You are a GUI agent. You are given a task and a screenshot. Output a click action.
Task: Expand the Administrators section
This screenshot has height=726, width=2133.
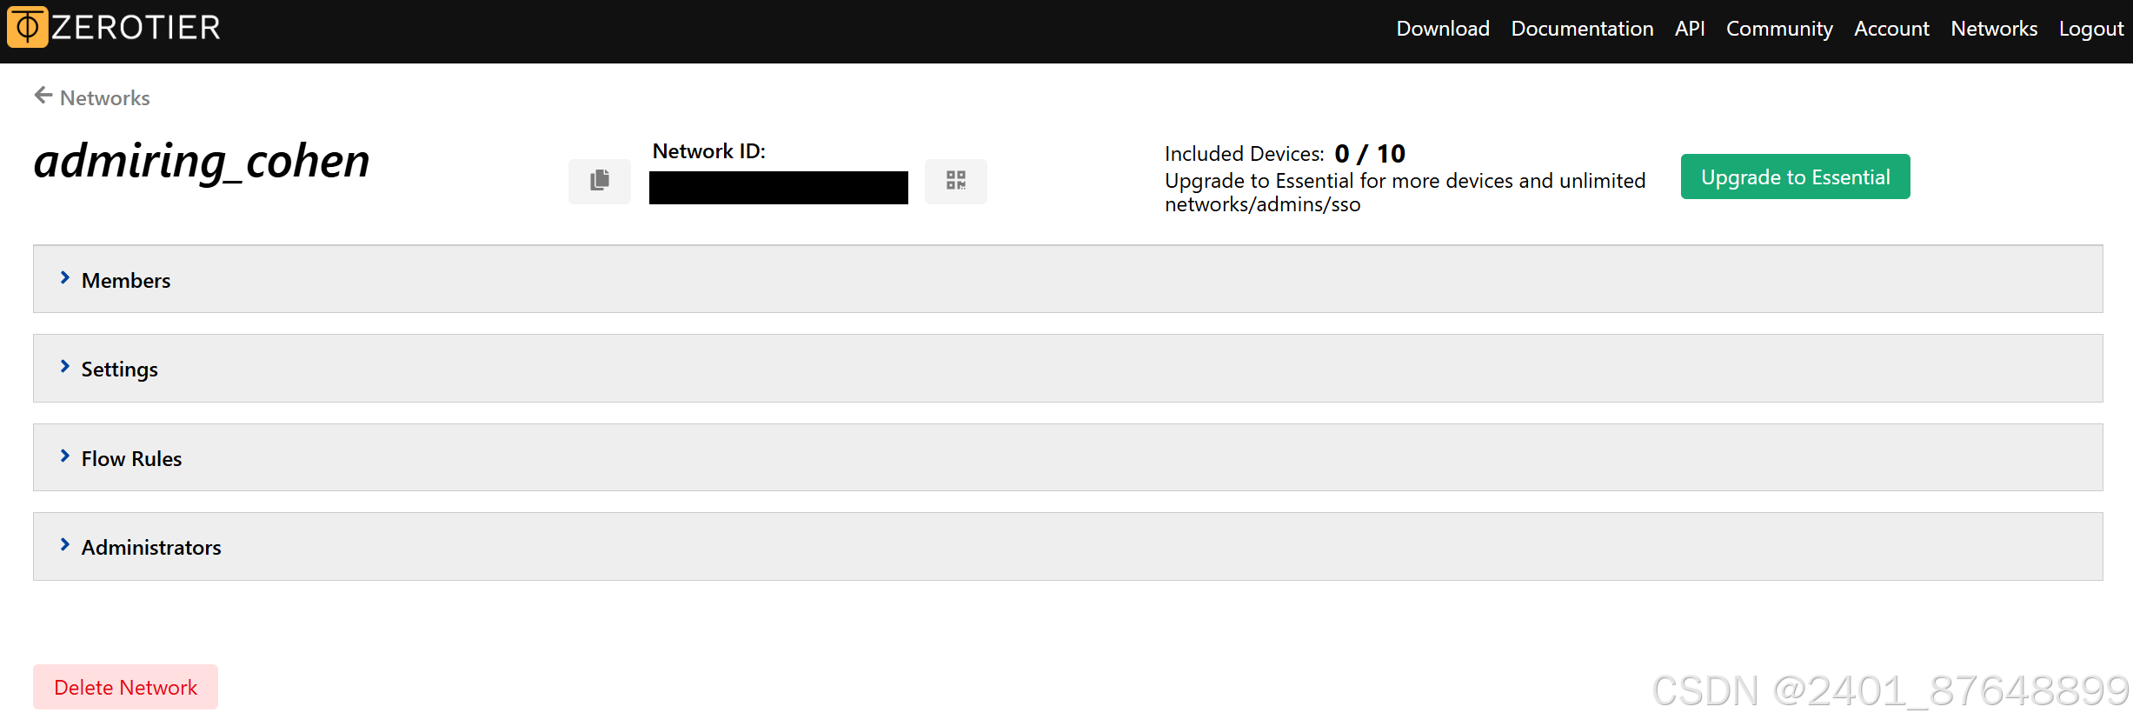(x=1067, y=547)
